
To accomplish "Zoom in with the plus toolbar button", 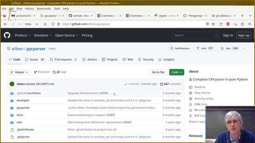I will (x=37, y=24).
